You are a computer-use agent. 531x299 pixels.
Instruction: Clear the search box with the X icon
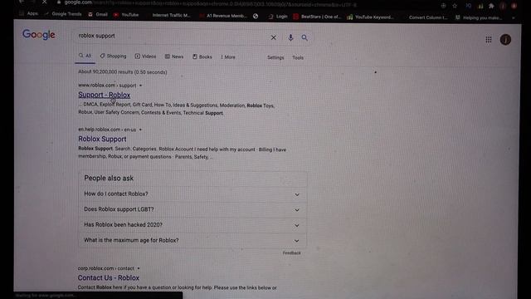273,37
